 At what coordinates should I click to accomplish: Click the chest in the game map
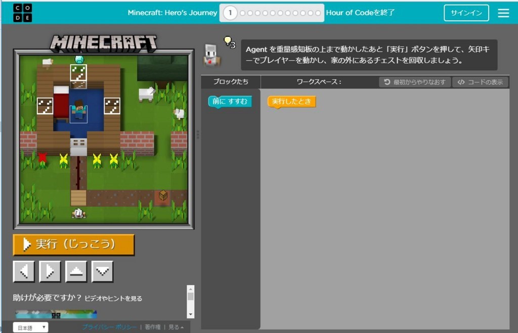point(162,196)
